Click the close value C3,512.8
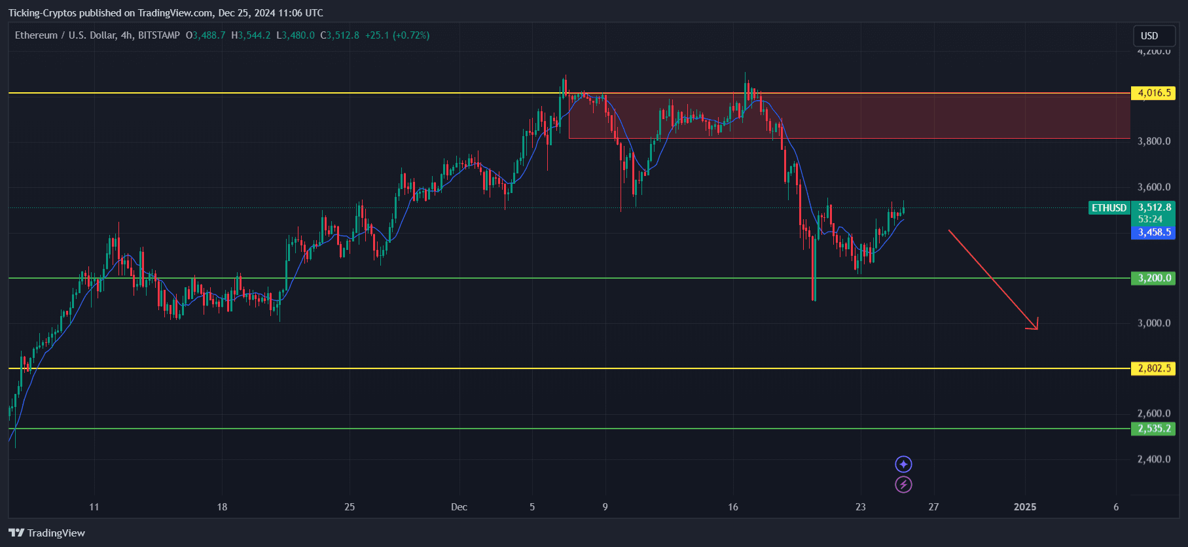 340,35
